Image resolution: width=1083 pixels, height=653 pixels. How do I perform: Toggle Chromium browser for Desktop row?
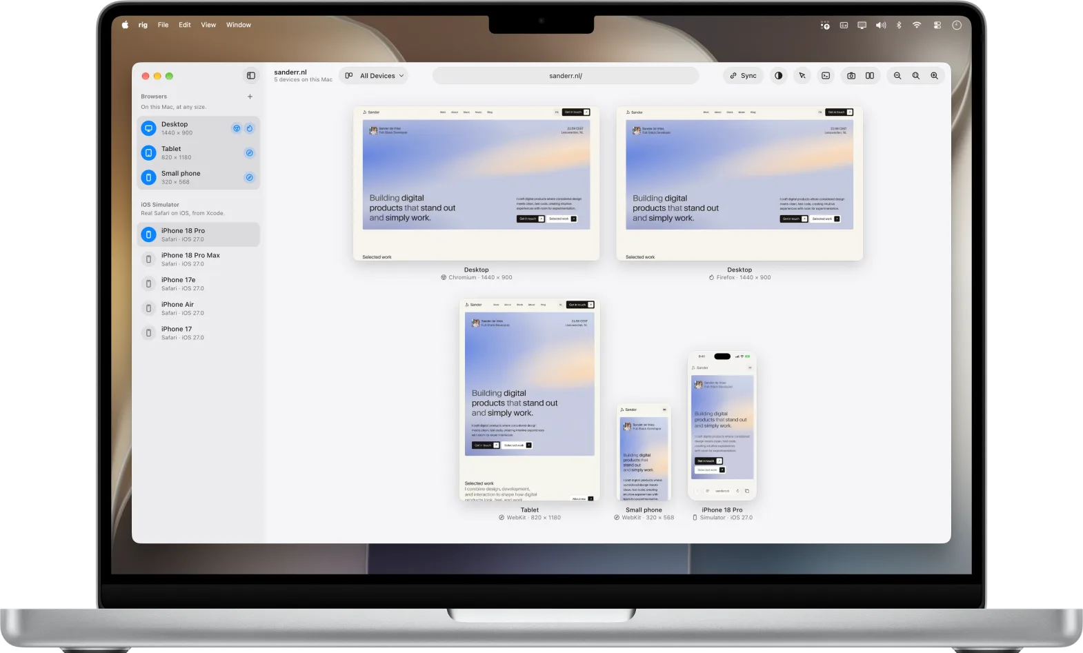click(x=237, y=128)
